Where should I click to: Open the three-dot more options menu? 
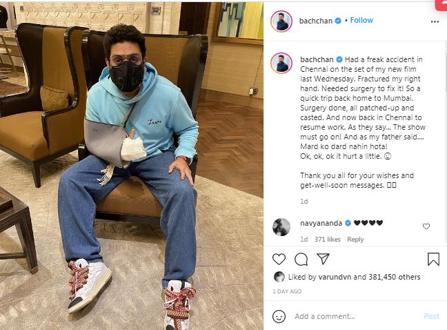click(x=435, y=21)
